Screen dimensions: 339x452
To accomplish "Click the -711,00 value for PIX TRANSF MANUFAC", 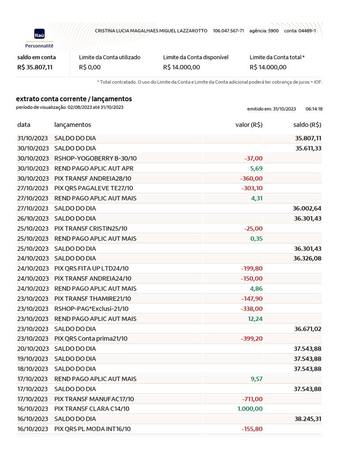I will [252, 399].
